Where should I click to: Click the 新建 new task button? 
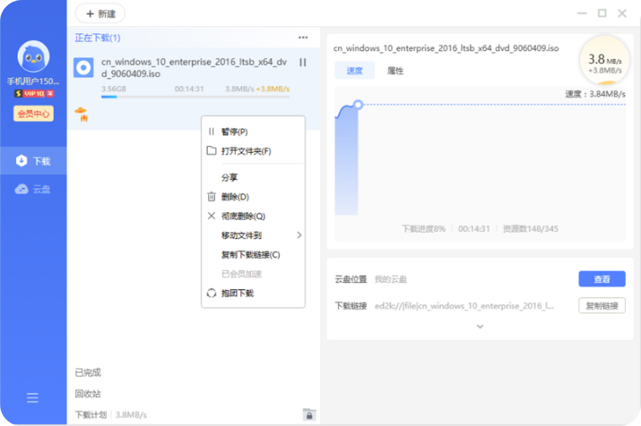pyautogui.click(x=100, y=14)
